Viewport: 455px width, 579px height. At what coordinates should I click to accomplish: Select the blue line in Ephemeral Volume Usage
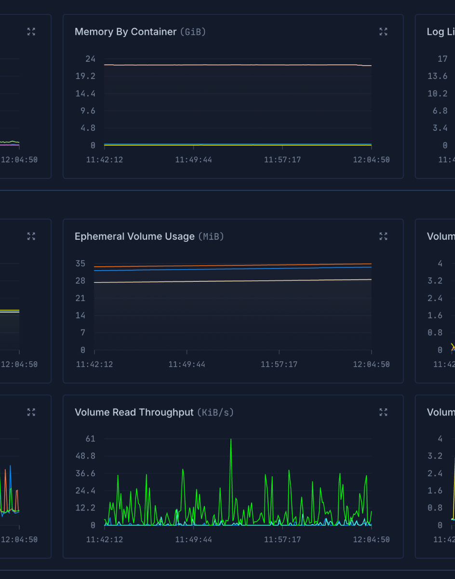pyautogui.click(x=231, y=269)
